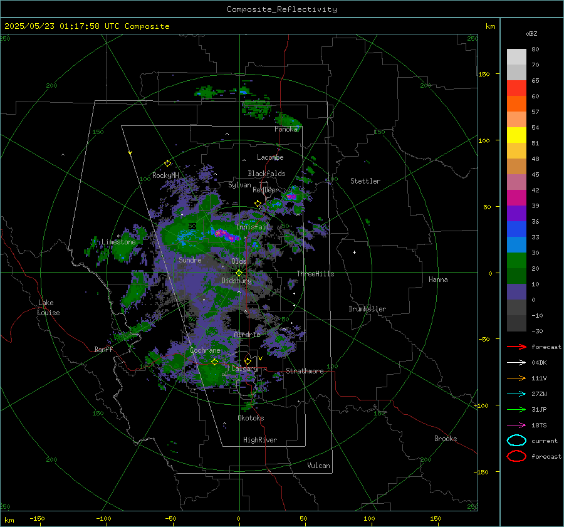Select the 39 dBZ magenta swatch

click(516, 197)
